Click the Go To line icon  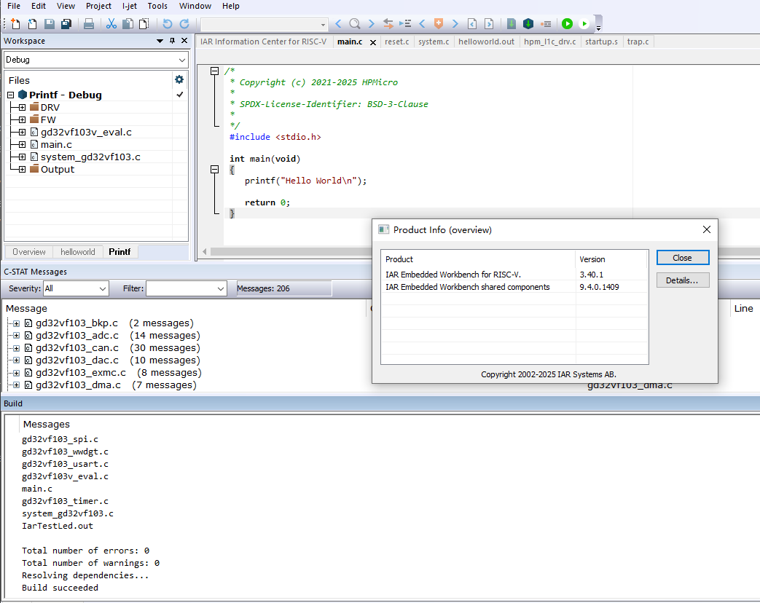[405, 24]
